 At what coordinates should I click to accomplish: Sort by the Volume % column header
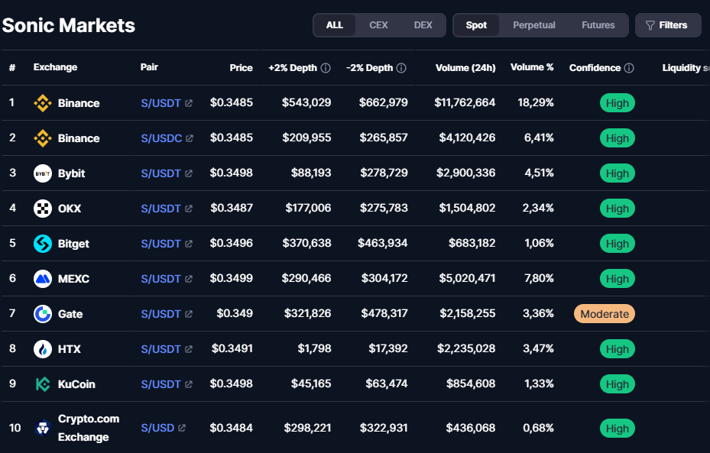click(532, 67)
